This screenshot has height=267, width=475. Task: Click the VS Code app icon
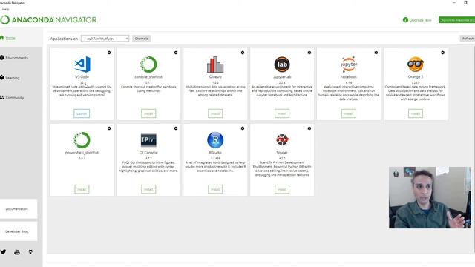click(82, 65)
